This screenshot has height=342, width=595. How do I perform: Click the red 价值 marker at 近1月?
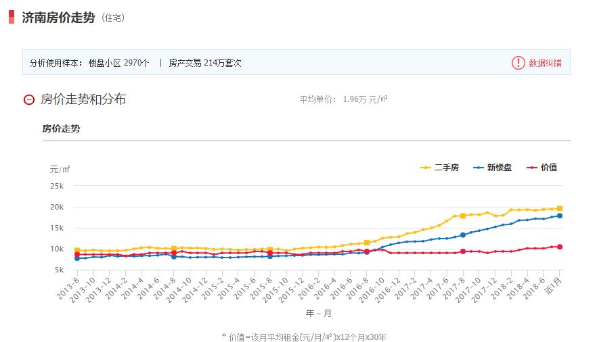[x=560, y=247]
